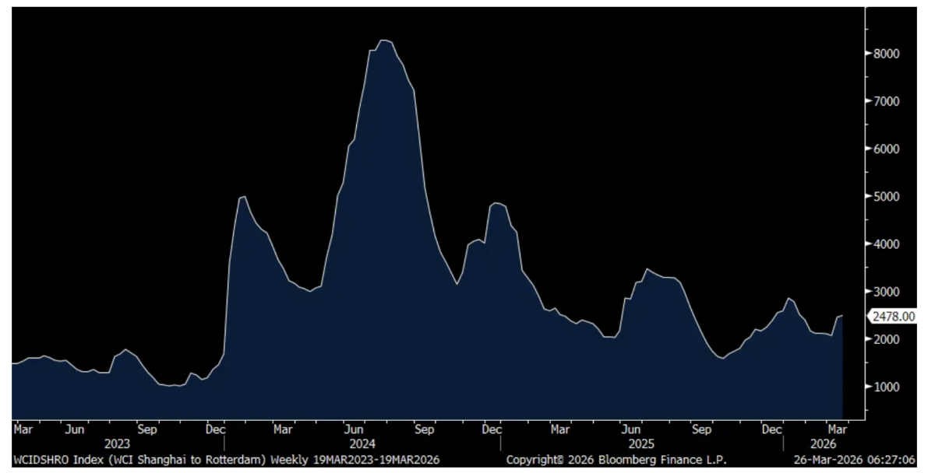Click the 7000 y-axis label
Viewport: 935px width, 473px height.
887,101
